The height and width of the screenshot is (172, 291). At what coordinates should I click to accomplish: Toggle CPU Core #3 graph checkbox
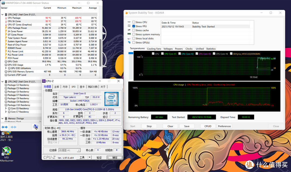pyautogui.click(x=197, y=54)
